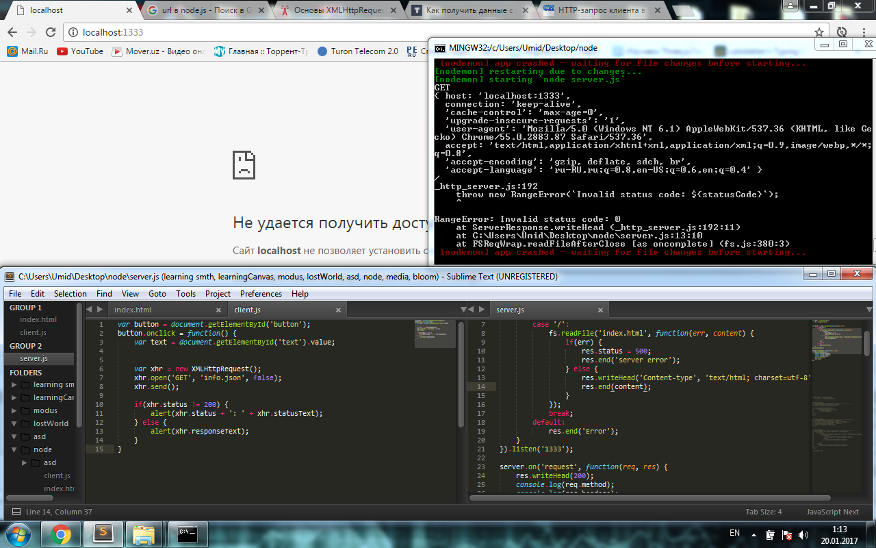The image size is (876, 548).
Task: Open the YouTube bookmark
Action: (80, 51)
